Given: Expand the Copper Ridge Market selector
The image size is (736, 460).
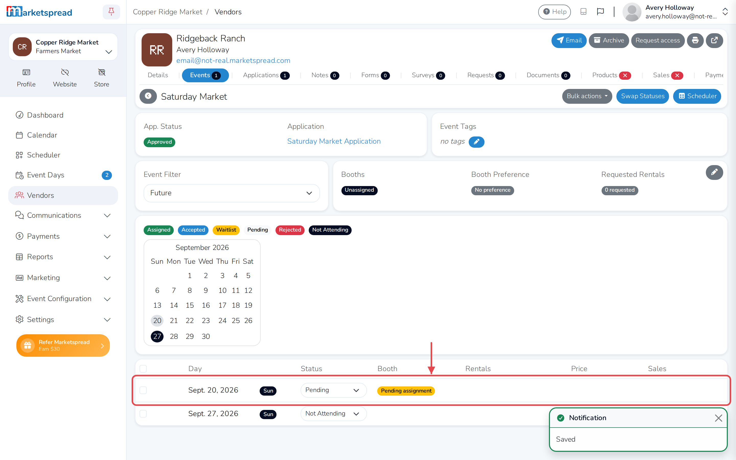Looking at the screenshot, I should point(63,47).
